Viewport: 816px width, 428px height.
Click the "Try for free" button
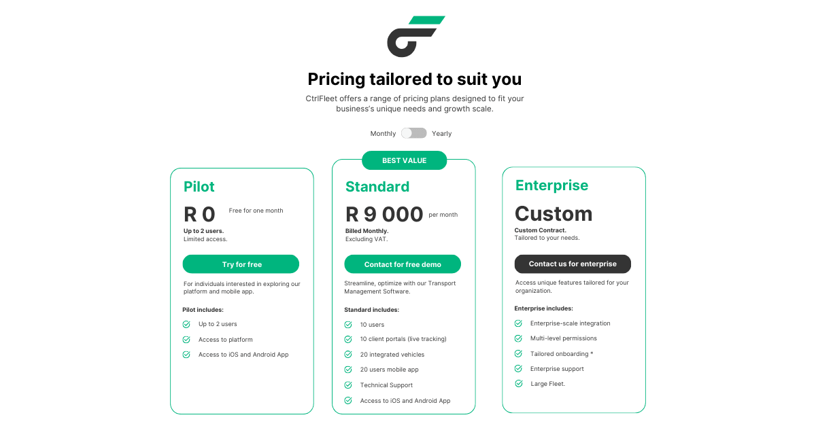pyautogui.click(x=241, y=264)
